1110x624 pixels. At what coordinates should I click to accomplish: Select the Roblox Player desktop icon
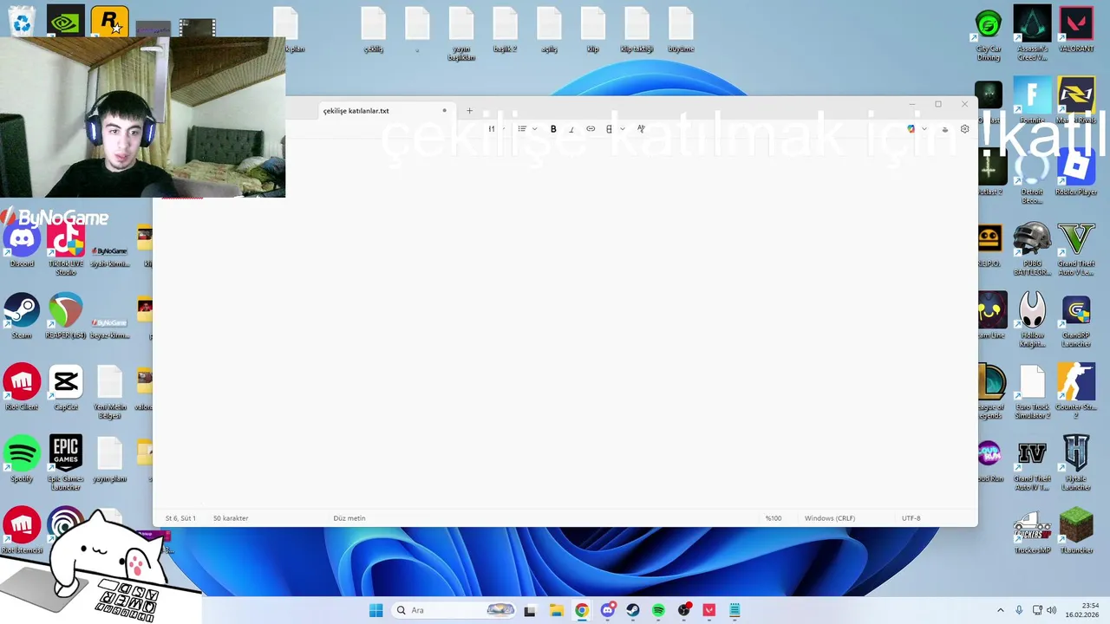coord(1076,173)
